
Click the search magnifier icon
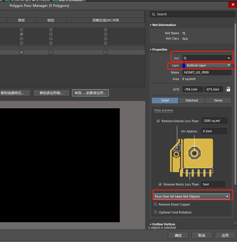pyautogui.click(x=153, y=14)
